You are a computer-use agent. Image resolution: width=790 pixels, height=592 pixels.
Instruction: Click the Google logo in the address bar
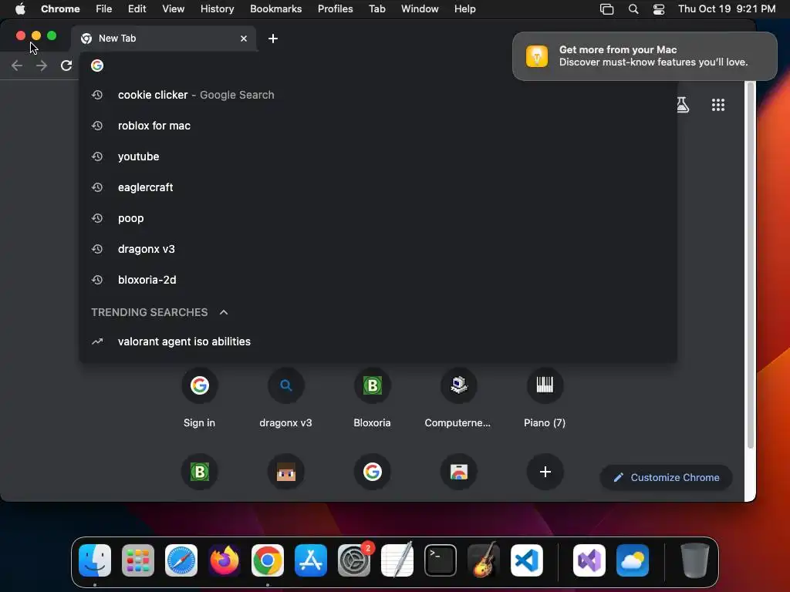click(97, 66)
